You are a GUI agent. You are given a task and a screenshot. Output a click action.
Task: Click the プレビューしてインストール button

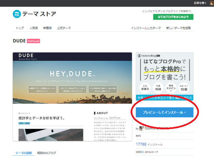point(164,112)
